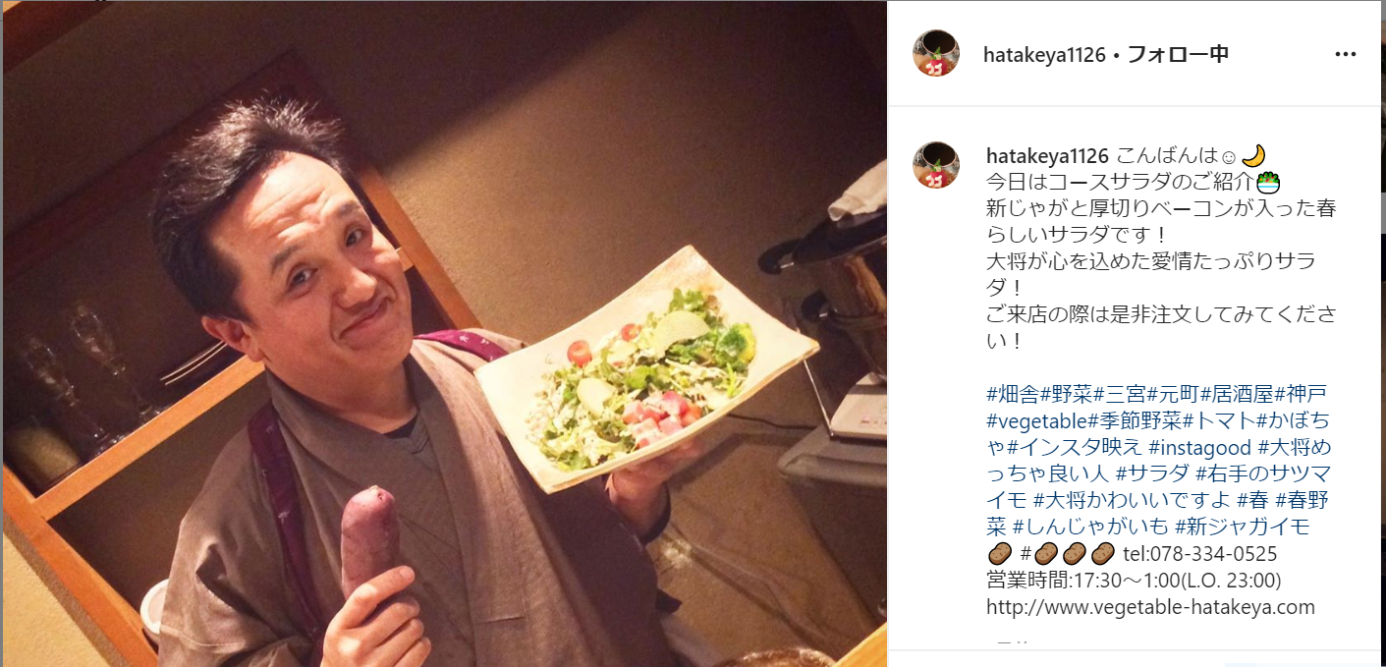The height and width of the screenshot is (667, 1386).
Task: Open the #新ジャガイモ hashtag
Action: 1243,528
